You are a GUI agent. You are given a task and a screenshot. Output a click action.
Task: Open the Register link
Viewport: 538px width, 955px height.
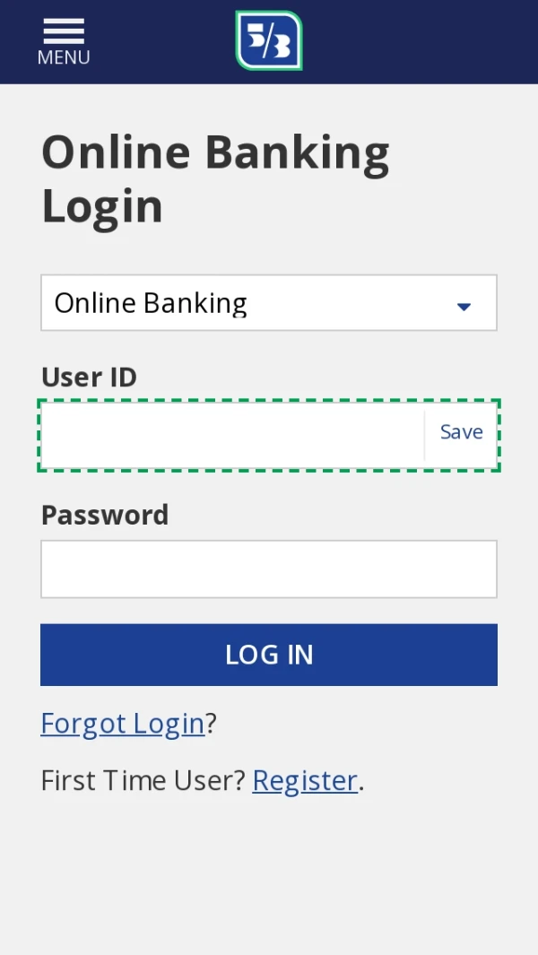pyautogui.click(x=305, y=781)
